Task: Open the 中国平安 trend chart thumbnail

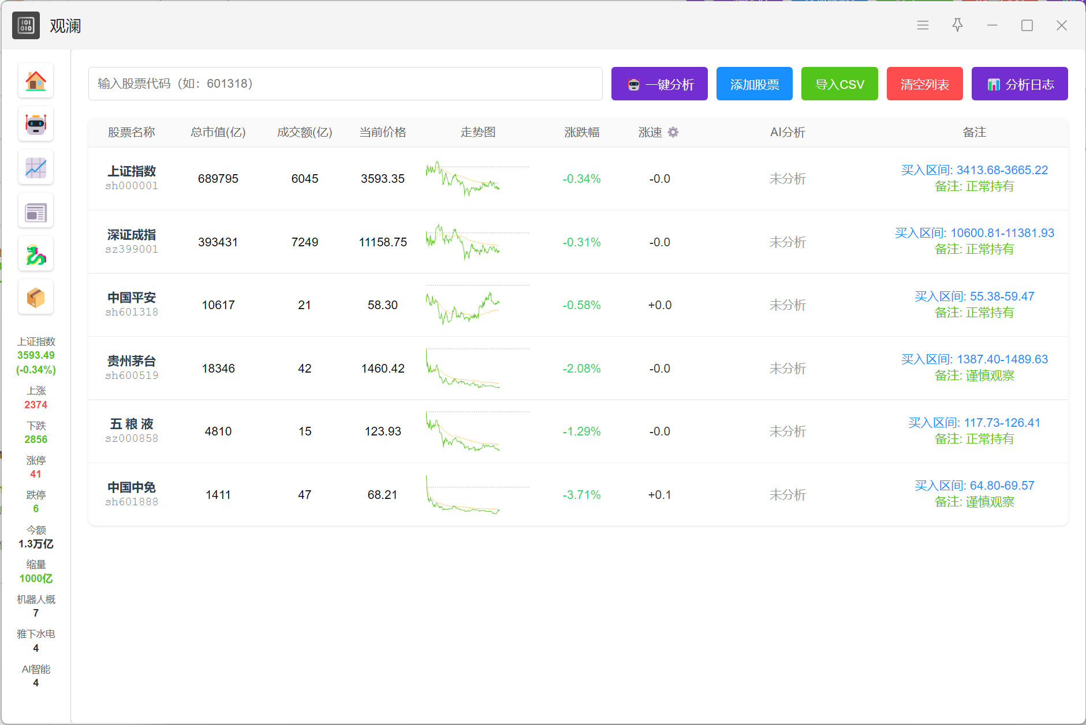Action: click(477, 305)
